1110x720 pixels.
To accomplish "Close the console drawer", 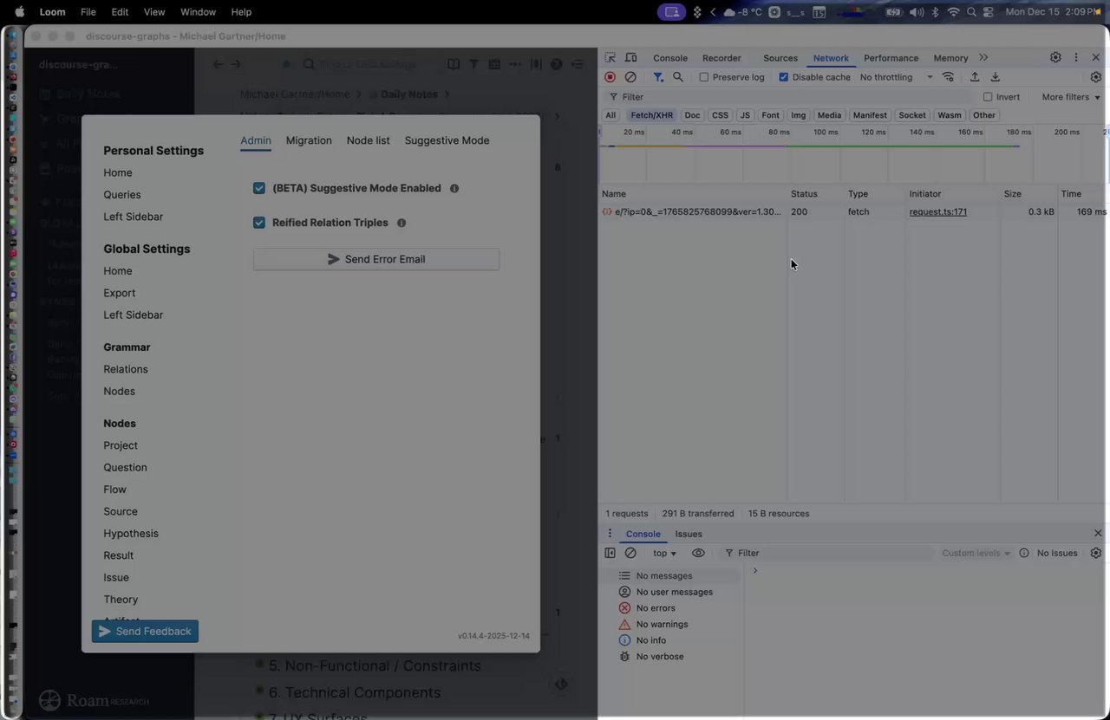I will point(1098,534).
